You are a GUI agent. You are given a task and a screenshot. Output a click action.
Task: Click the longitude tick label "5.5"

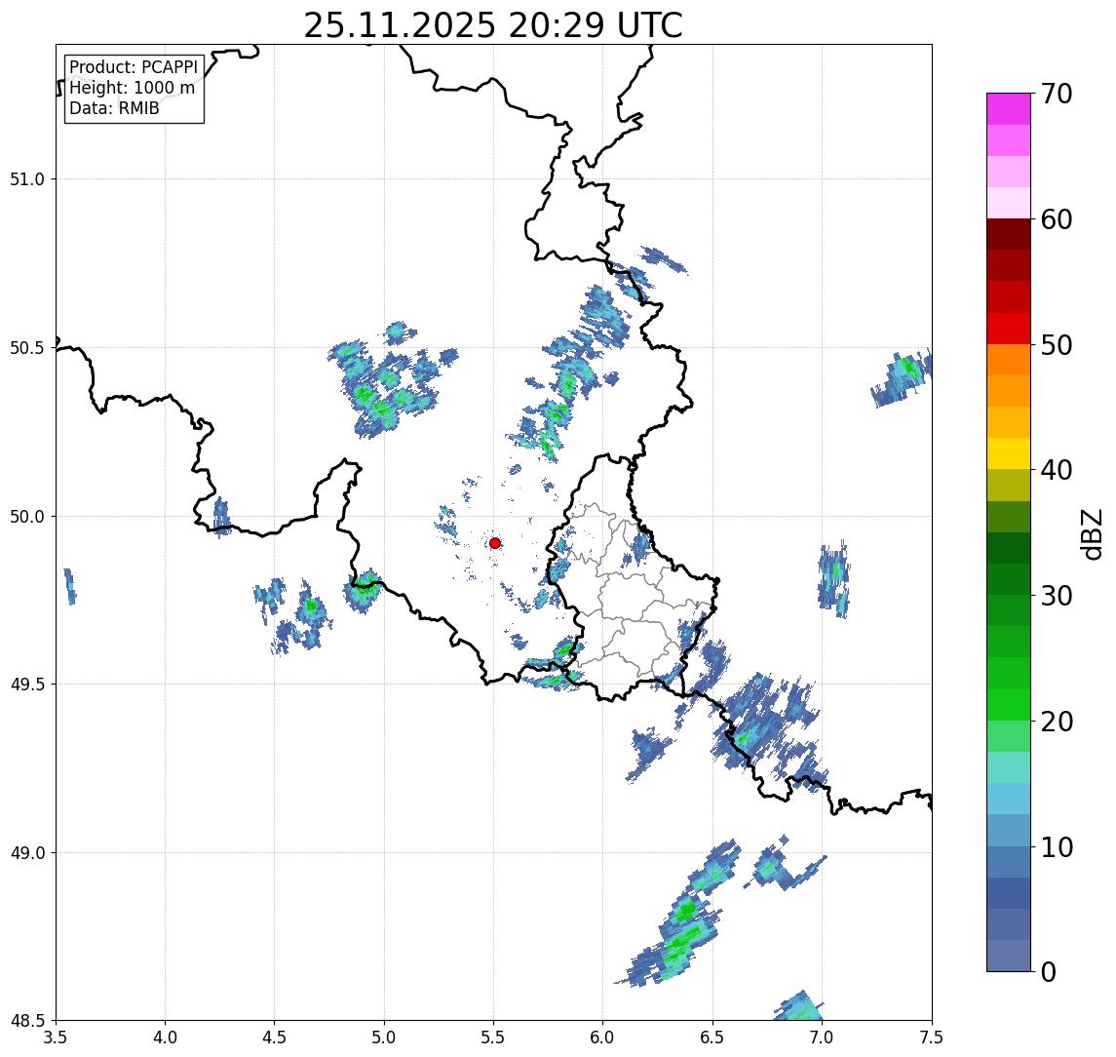493,1037
